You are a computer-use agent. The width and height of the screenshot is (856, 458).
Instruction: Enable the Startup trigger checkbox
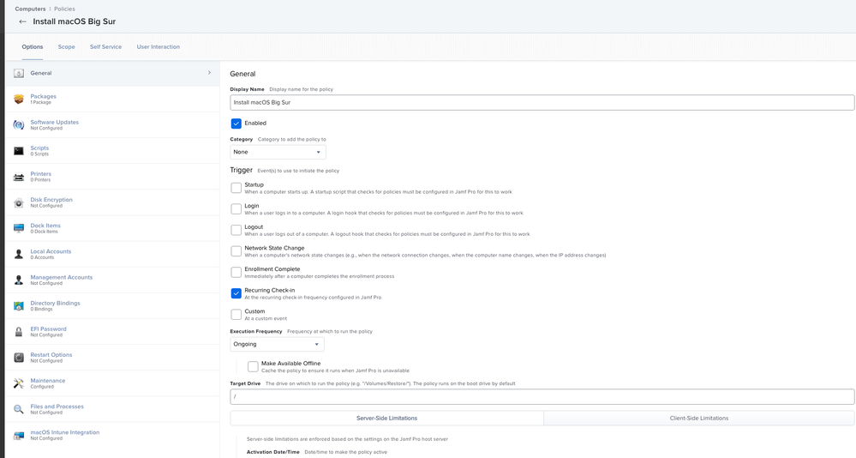(x=236, y=188)
